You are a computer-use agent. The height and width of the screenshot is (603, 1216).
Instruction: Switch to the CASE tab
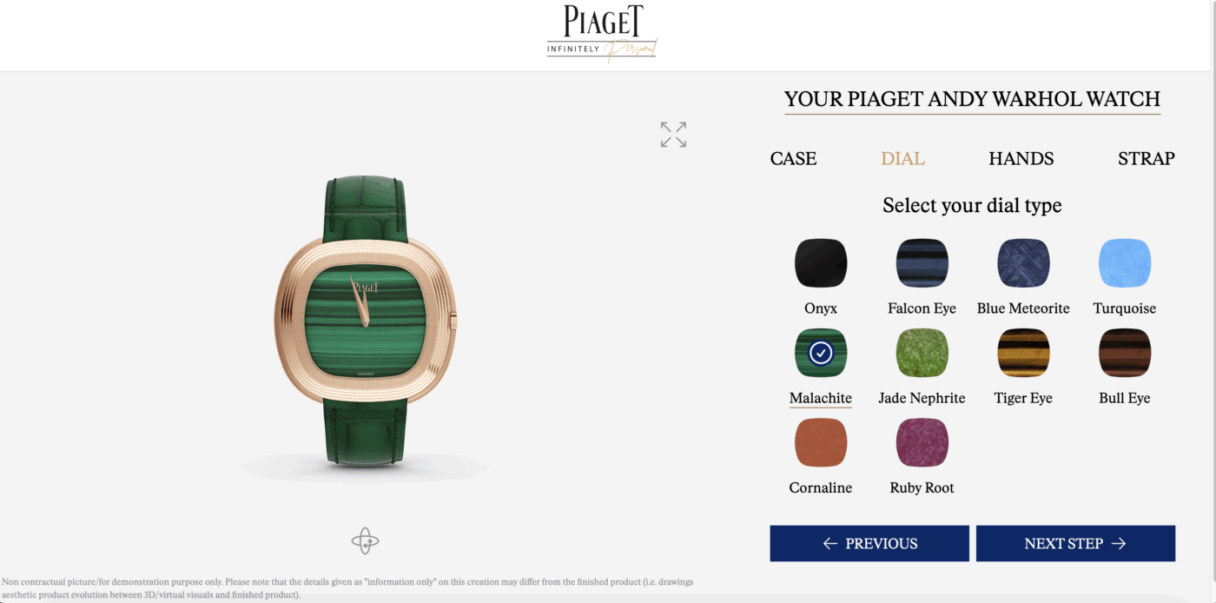point(793,159)
